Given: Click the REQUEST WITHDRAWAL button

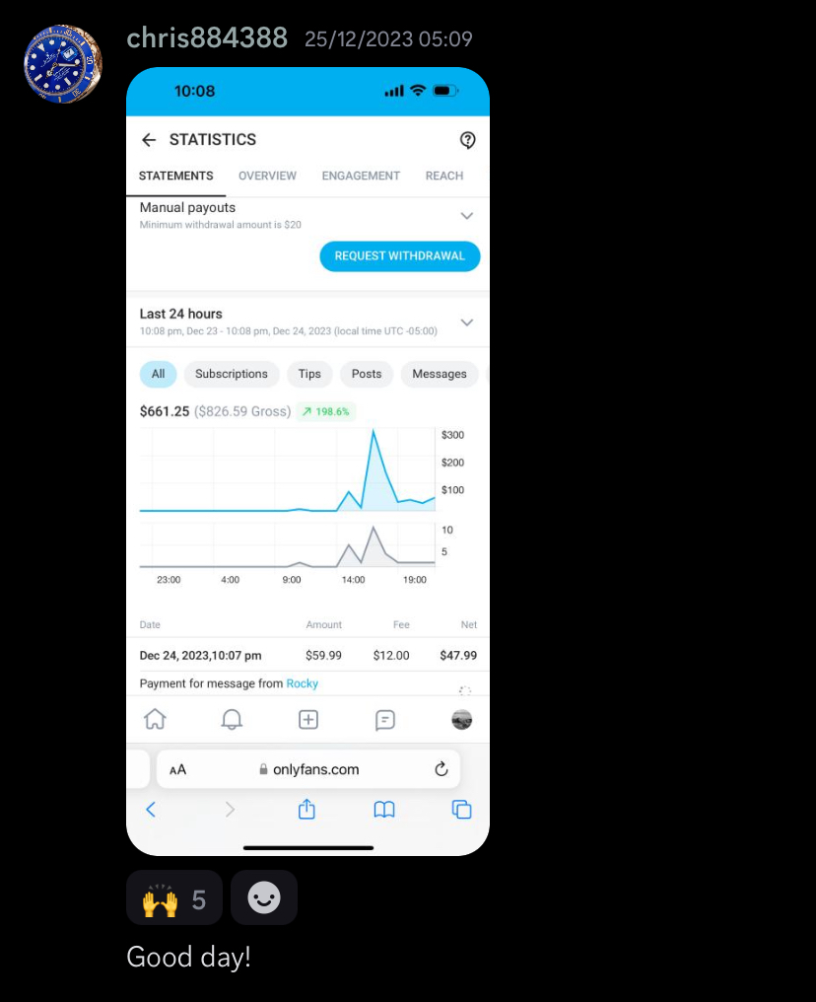Looking at the screenshot, I should [x=400, y=256].
